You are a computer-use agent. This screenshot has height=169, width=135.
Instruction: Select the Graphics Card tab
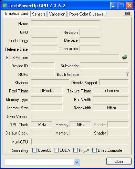(x=17, y=14)
